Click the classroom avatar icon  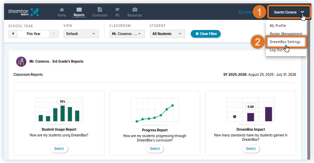[x=21, y=62]
